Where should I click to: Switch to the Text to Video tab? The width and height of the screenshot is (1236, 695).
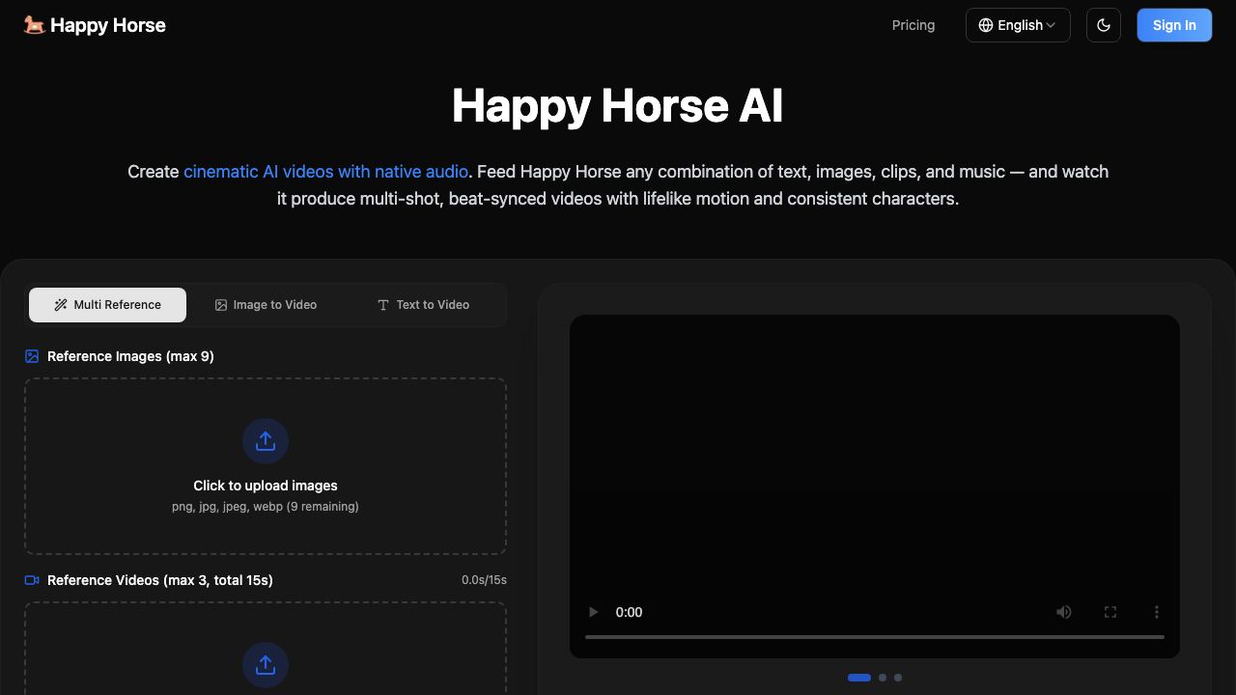tap(423, 305)
